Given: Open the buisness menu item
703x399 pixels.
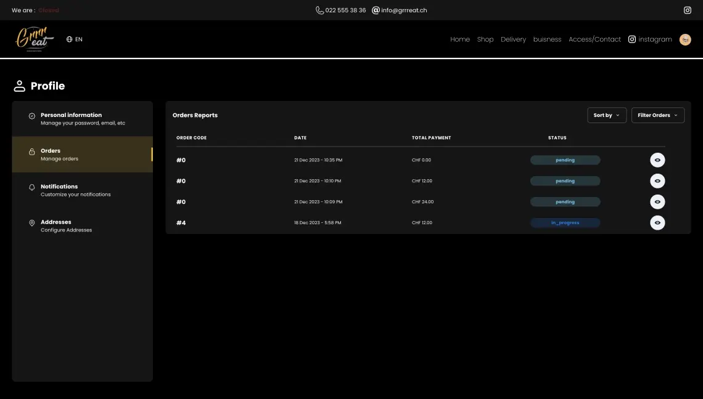Looking at the screenshot, I should pyautogui.click(x=547, y=39).
